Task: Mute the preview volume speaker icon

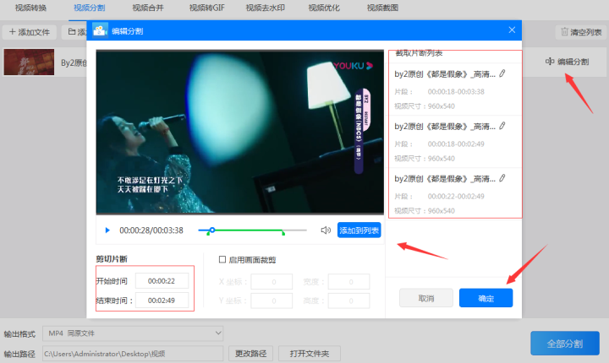Action: click(326, 230)
